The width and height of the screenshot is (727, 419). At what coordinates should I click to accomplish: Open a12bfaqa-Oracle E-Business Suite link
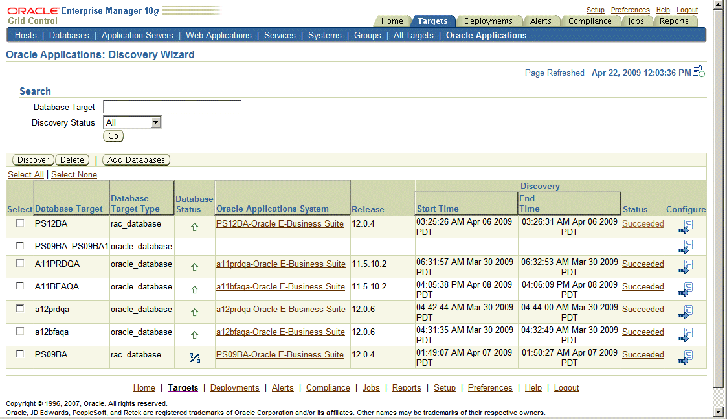click(280, 332)
